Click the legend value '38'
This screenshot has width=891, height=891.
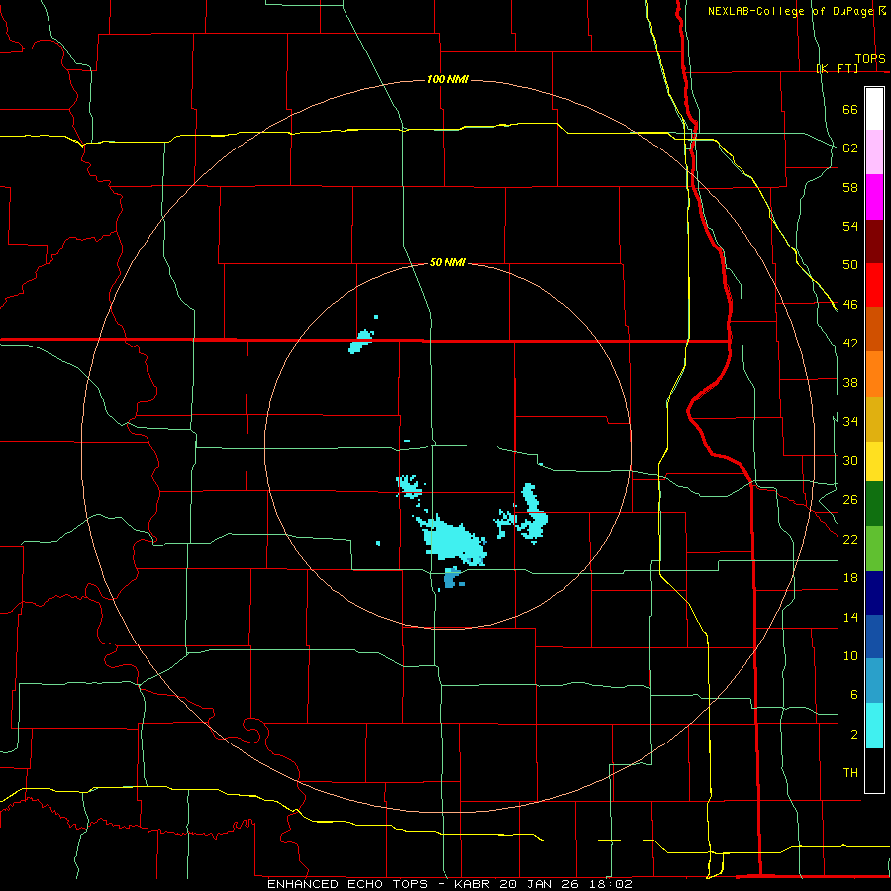[x=850, y=382]
